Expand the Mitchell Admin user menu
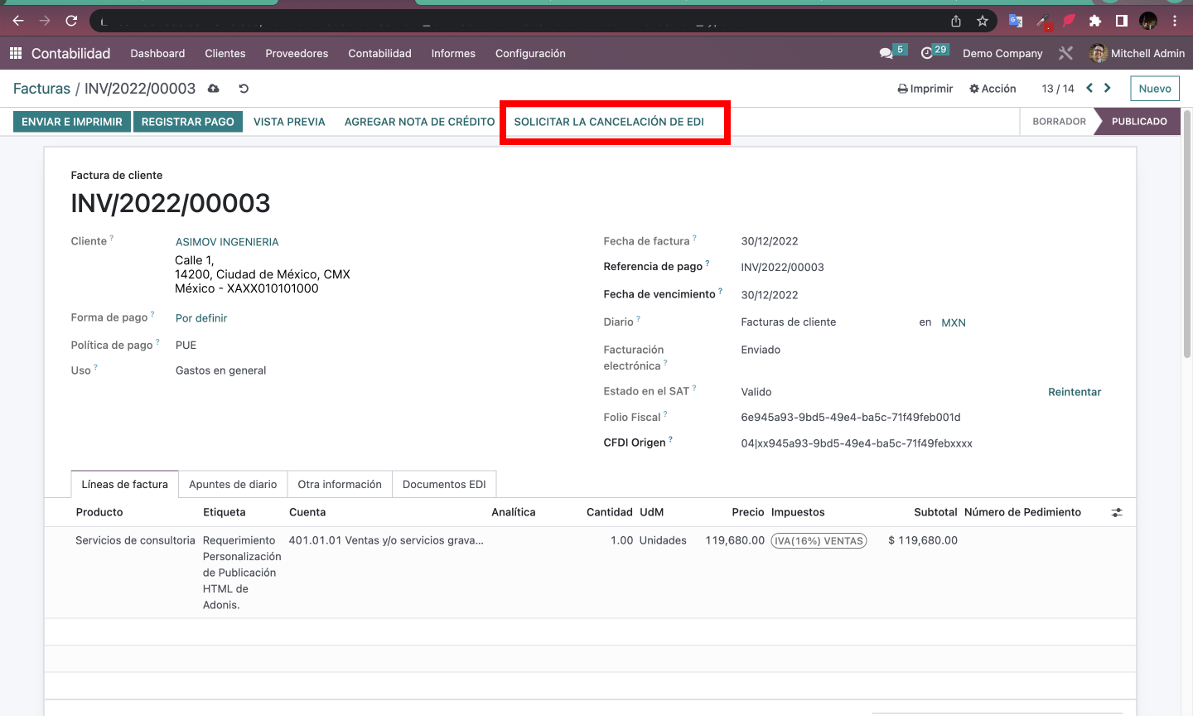This screenshot has height=716, width=1193. 1137,53
